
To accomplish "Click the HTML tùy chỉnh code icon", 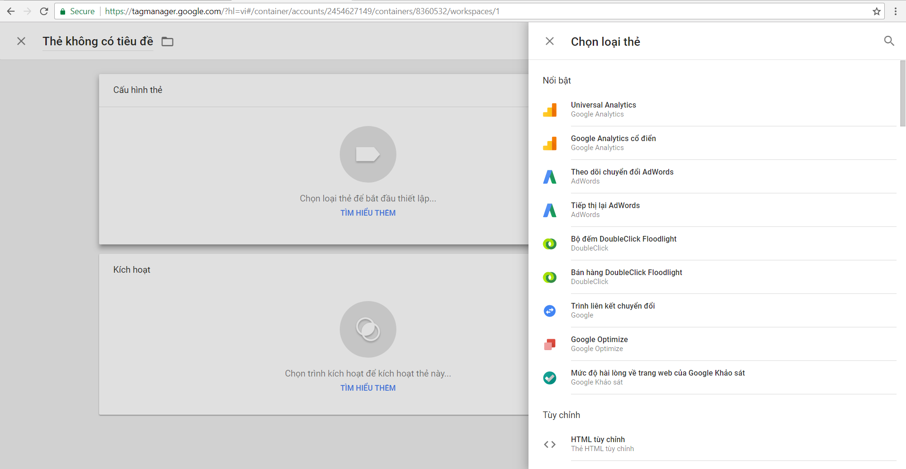I will coord(550,444).
